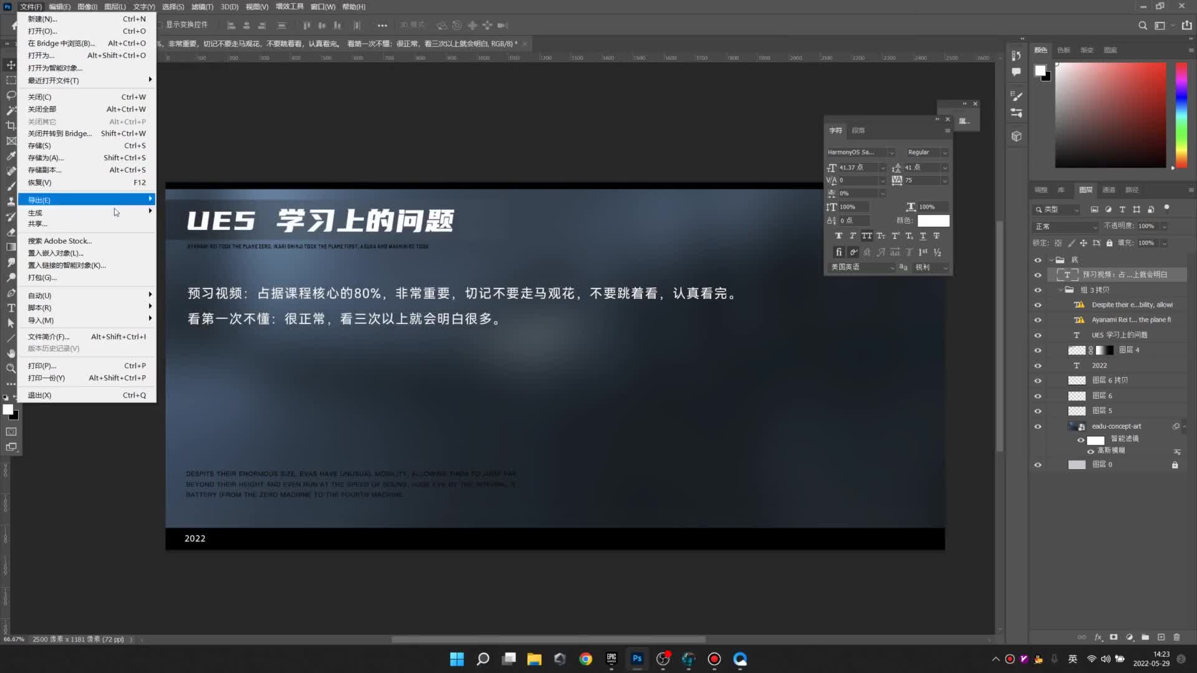Open taskbar search

click(483, 659)
